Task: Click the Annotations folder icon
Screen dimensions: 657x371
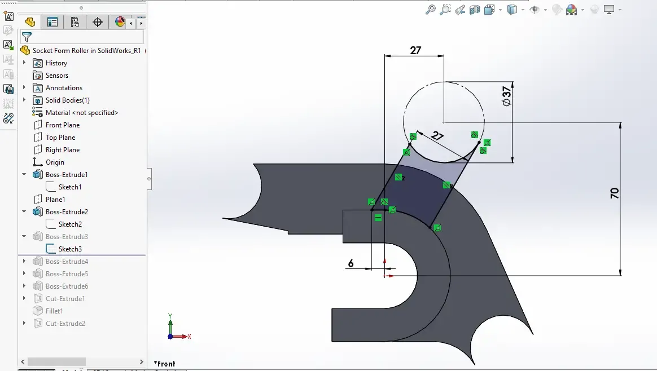Action: 38,88
